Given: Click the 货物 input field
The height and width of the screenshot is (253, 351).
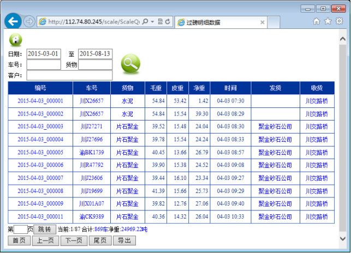Looking at the screenshot, I should (x=95, y=65).
